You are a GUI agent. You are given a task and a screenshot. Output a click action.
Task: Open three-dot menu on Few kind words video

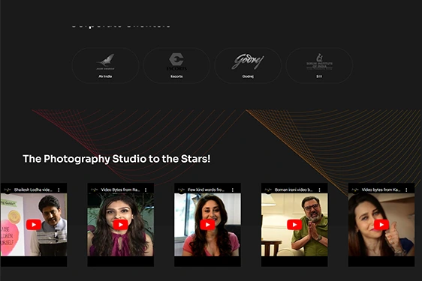[x=233, y=190]
